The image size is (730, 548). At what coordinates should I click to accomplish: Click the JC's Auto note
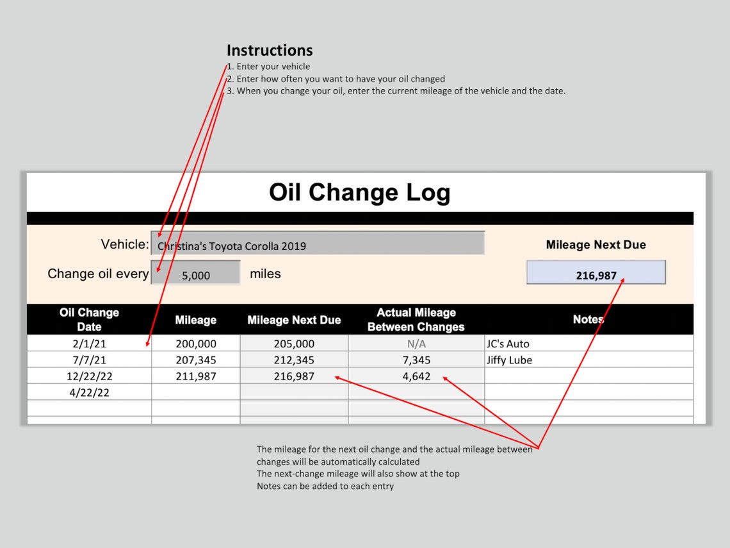click(x=509, y=344)
